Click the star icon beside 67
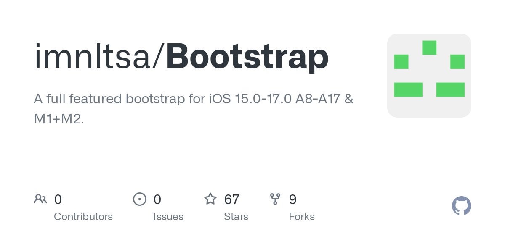Screen dimensions: 505x252 (210, 199)
